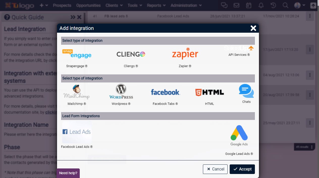This screenshot has width=319, height=178.
Task: Click the 'Facebook Lead Ads ®' caption
Action: point(77,147)
